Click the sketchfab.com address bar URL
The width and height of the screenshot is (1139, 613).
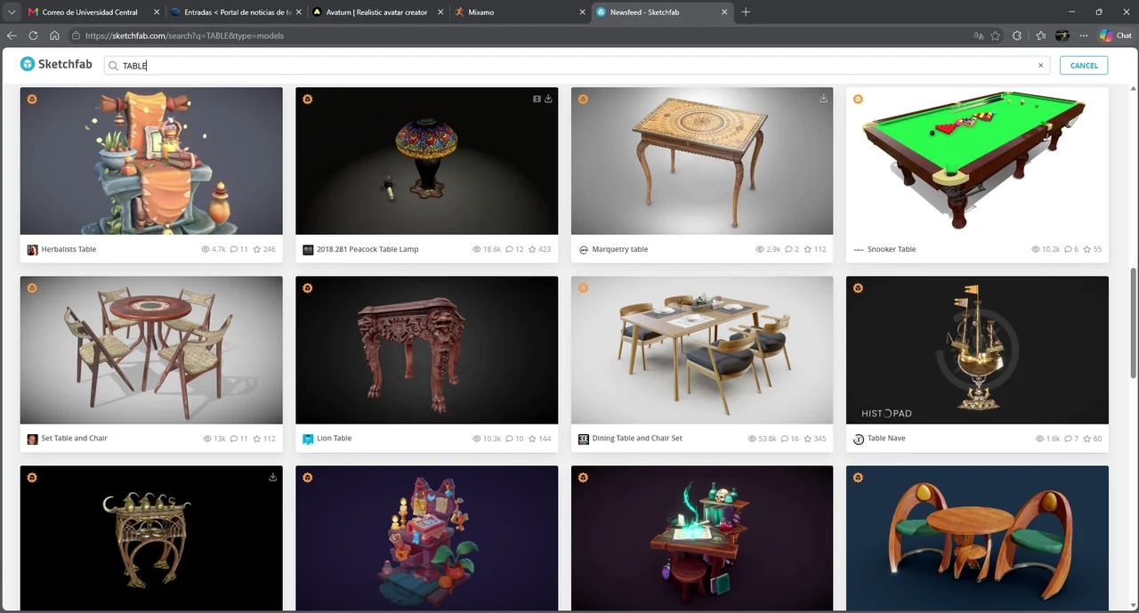click(x=184, y=36)
